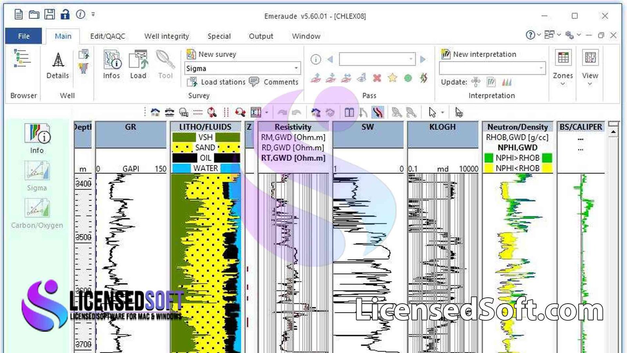Open the interpretation selection dropdown
Viewport: 627px width, 353px height.
tap(541, 68)
